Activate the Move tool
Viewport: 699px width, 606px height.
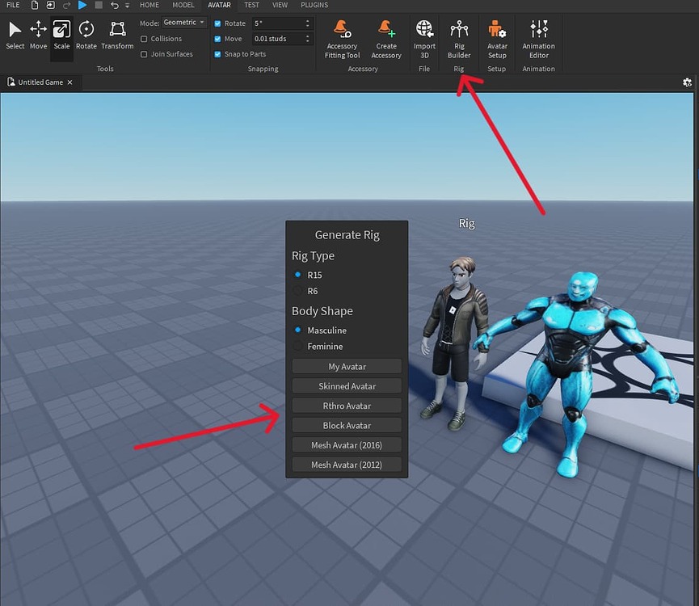point(38,36)
